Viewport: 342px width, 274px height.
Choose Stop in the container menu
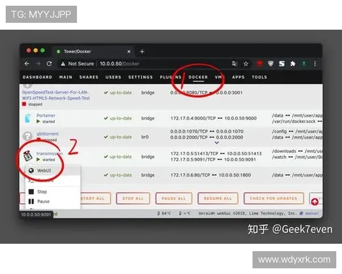tap(42, 192)
